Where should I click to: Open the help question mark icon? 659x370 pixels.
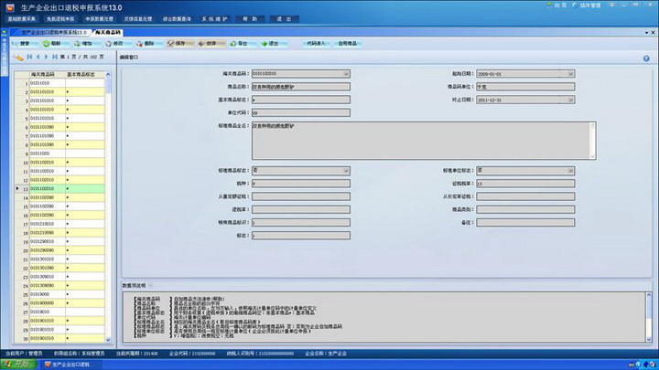click(646, 58)
